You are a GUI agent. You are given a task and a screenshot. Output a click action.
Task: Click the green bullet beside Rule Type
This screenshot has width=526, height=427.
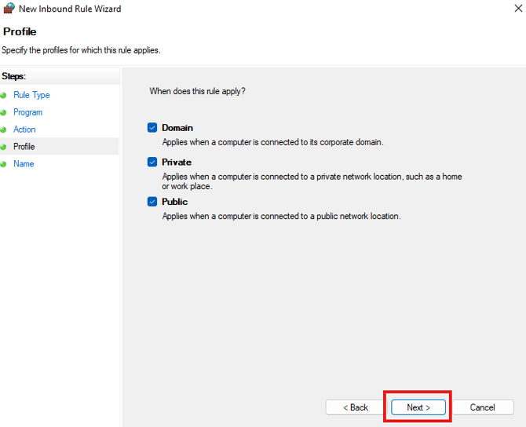point(5,95)
